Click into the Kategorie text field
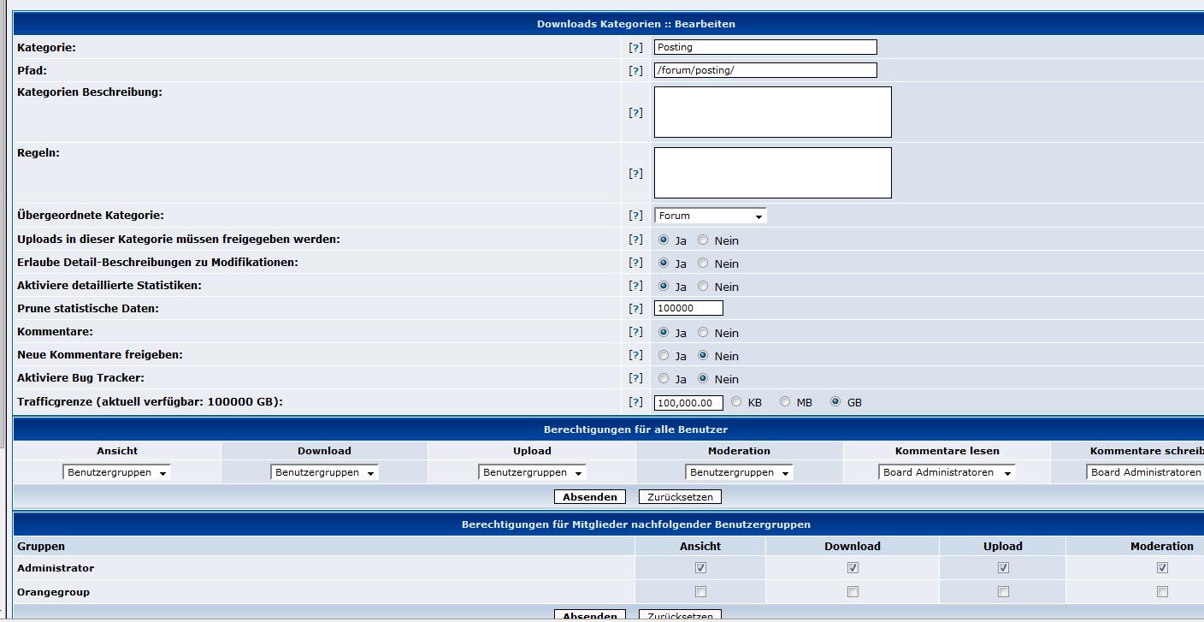The width and height of the screenshot is (1204, 622). [x=765, y=47]
